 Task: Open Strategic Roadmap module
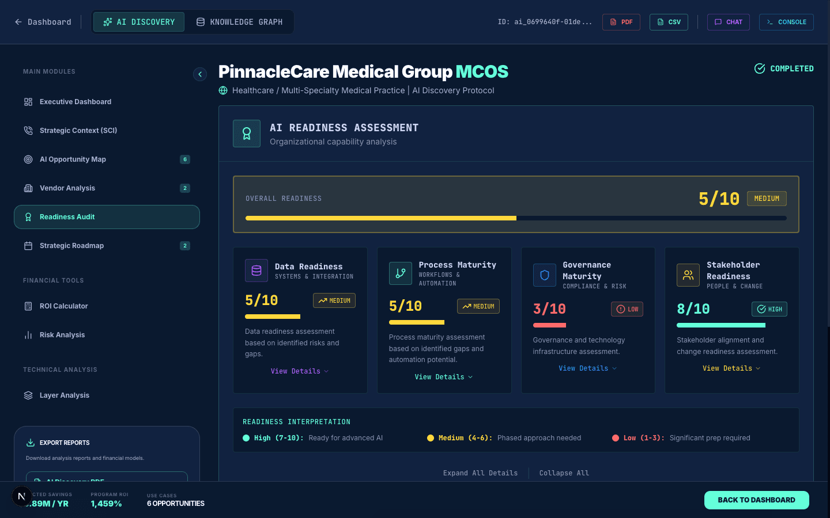click(107, 246)
